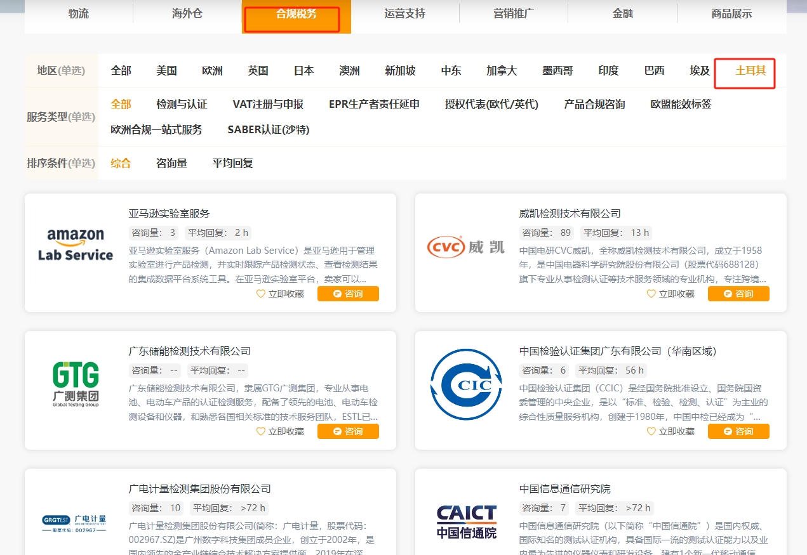Filter service type by 检测与认证
The height and width of the screenshot is (555, 807).
(182, 104)
